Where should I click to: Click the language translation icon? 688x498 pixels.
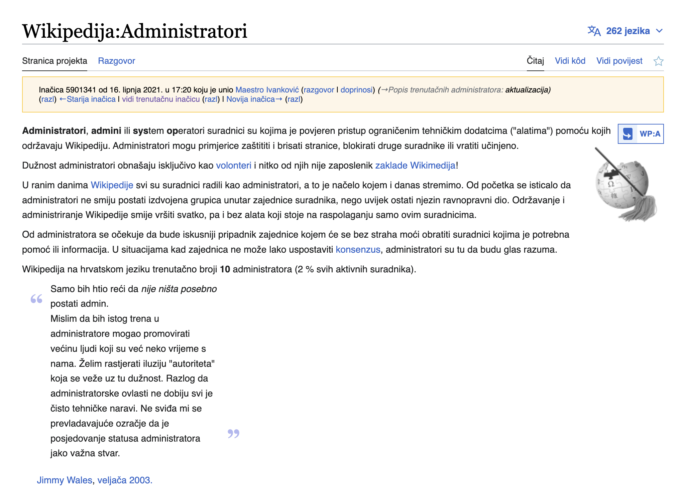click(594, 31)
